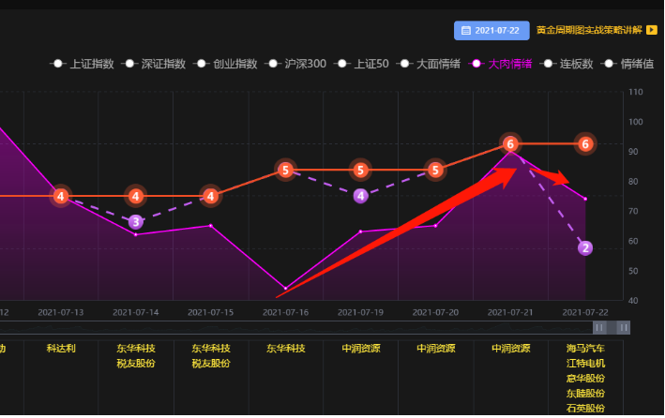Click the calendar icon in date button
The height and width of the screenshot is (418, 665).
[x=466, y=30]
